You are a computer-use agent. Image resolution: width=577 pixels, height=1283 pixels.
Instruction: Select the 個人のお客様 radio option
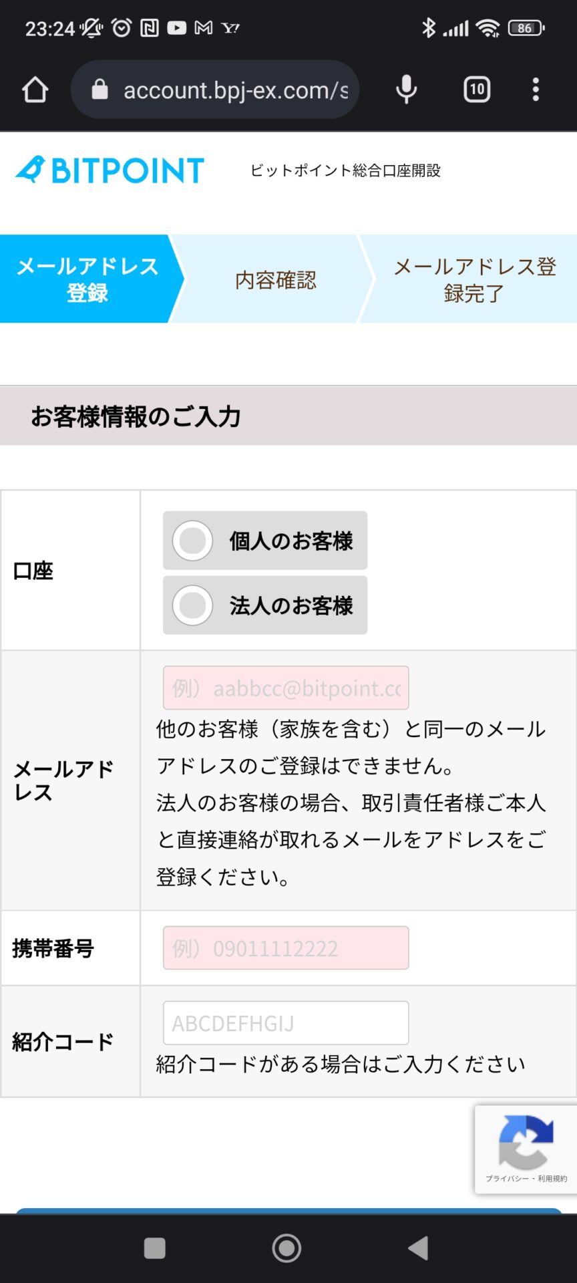[265, 541]
